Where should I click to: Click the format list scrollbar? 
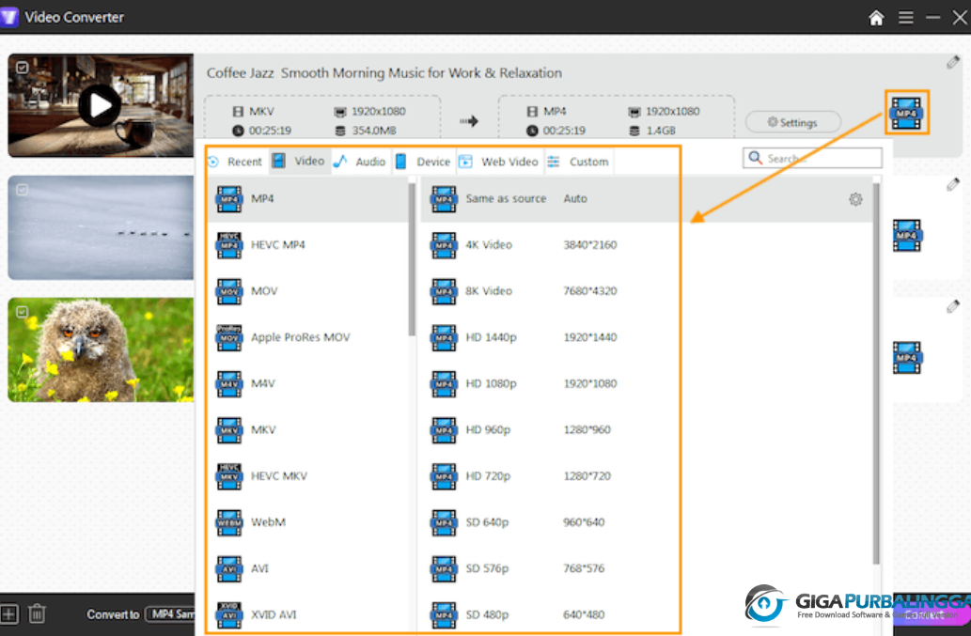click(412, 260)
